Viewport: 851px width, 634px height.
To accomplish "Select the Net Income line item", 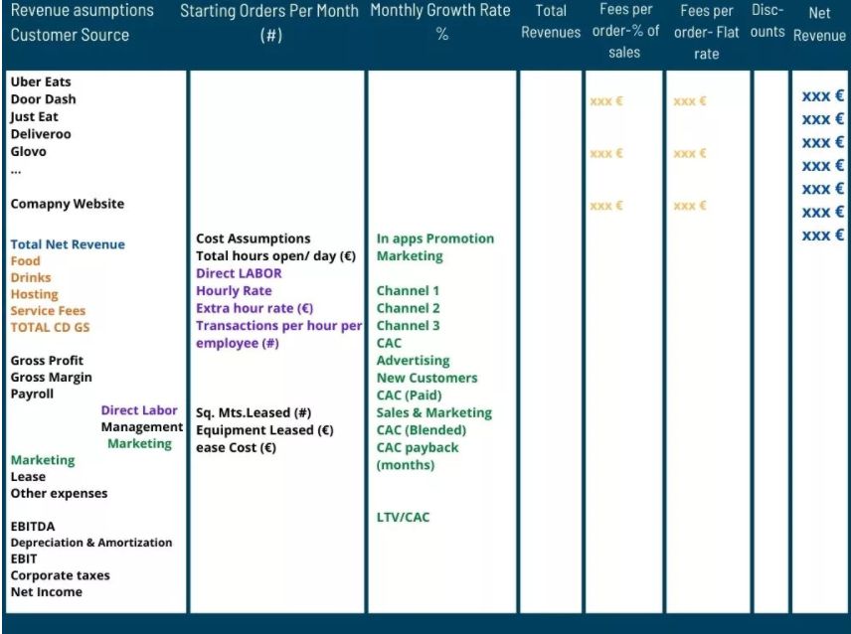I will pyautogui.click(x=47, y=592).
